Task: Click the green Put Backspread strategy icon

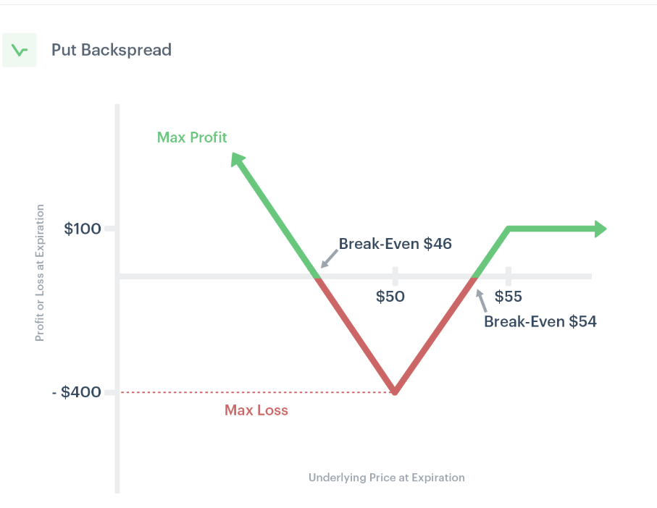Action: 20,50
